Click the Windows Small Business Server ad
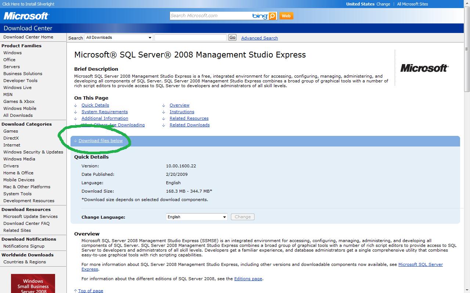Image resolution: width=470 pixels, height=293 pixels. 33,283
